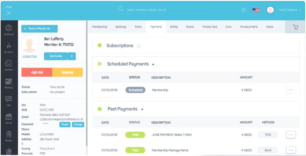Click the password Reset button

tap(65, 124)
